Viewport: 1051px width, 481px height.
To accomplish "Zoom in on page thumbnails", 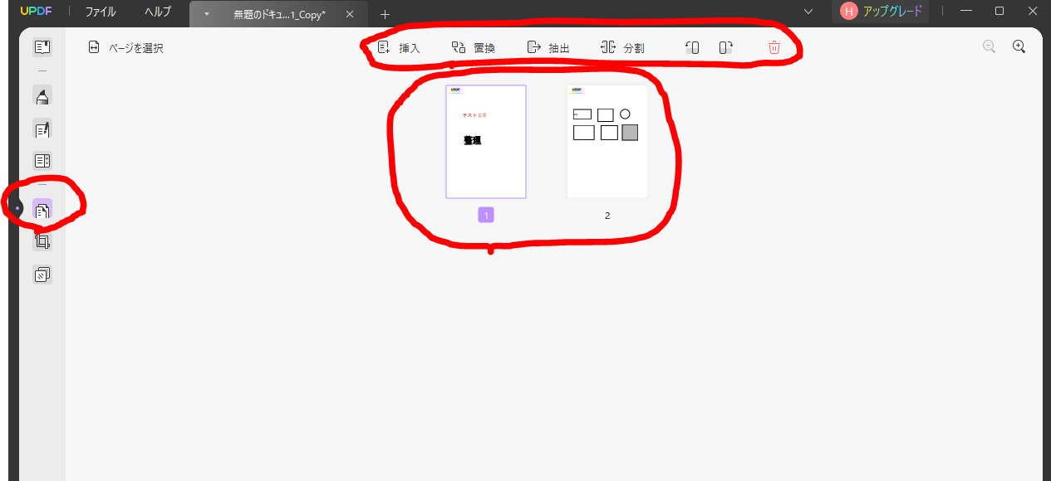I will pos(1019,47).
